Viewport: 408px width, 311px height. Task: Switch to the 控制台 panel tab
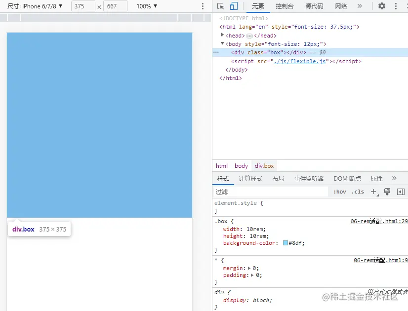coord(285,6)
